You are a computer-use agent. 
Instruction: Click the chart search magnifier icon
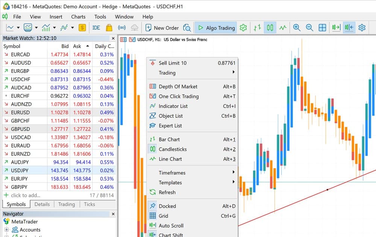[x=187, y=28]
